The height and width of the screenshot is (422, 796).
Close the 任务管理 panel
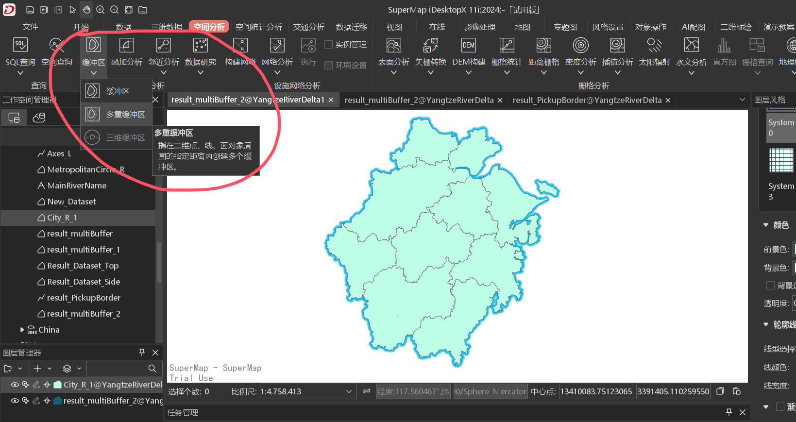pos(743,412)
